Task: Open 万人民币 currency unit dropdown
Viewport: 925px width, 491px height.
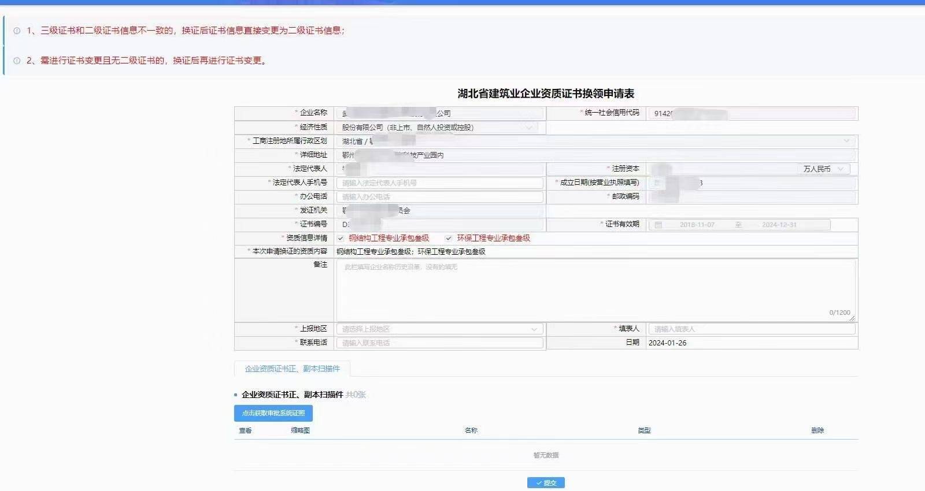Action: [x=824, y=169]
